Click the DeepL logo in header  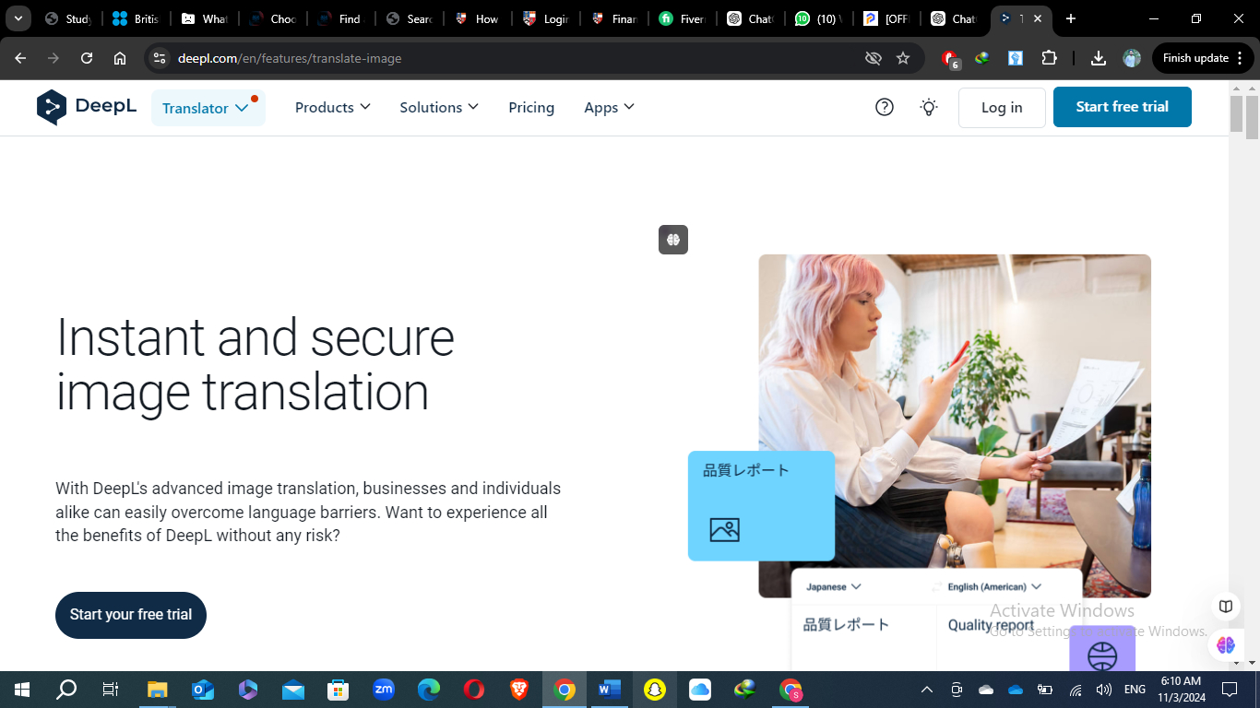[86, 107]
